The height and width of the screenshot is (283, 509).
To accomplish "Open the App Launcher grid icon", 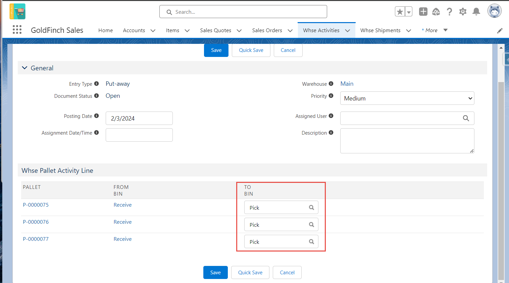I will click(x=17, y=30).
